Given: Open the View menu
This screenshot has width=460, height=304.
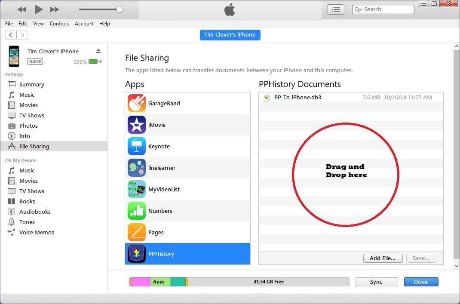Looking at the screenshot, I should pos(38,24).
